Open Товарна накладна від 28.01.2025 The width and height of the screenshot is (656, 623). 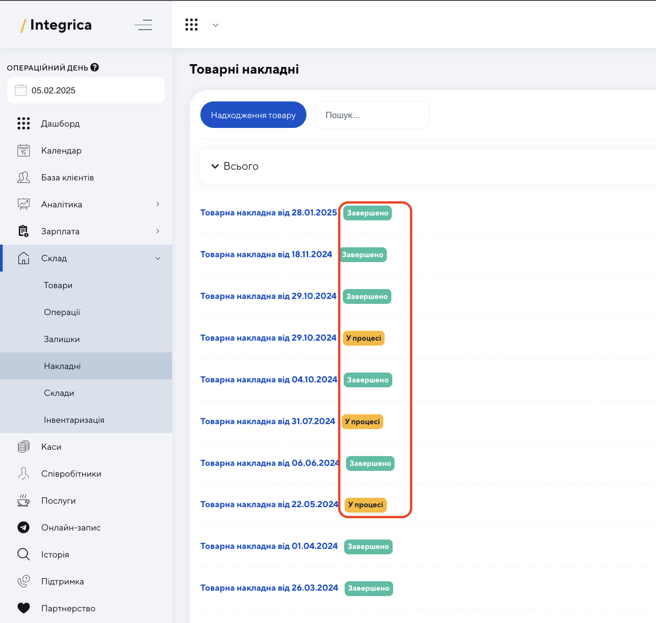[x=269, y=212]
